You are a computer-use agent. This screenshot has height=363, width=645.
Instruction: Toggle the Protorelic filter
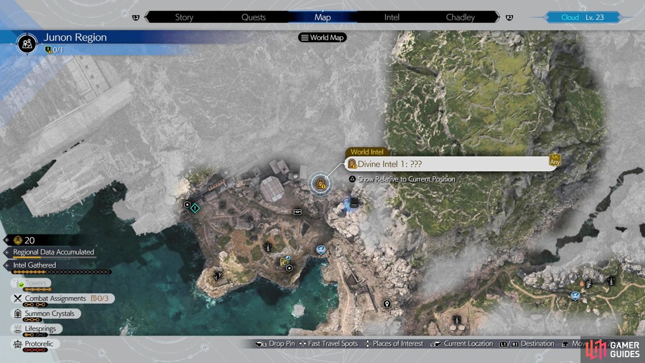pyautogui.click(x=35, y=344)
